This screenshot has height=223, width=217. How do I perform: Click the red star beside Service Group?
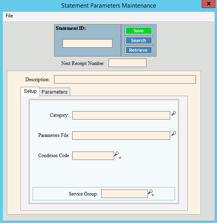153,195
